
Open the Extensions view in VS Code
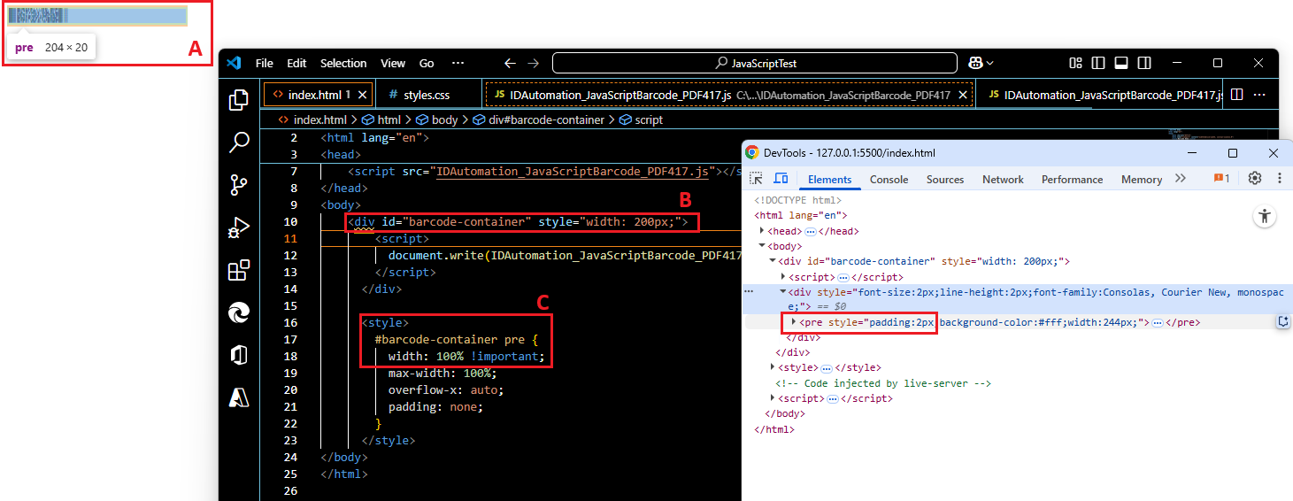239,270
